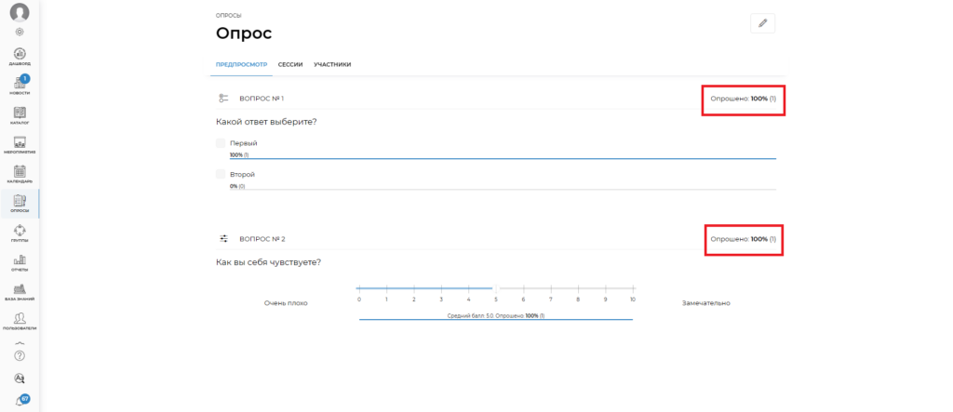Collapse the sidebar with chevron arrow
The width and height of the screenshot is (953, 412).
(x=20, y=341)
